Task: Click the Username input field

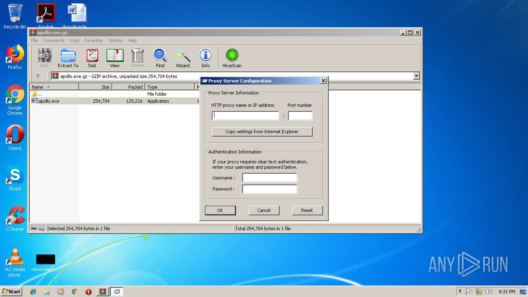Action: (270, 178)
